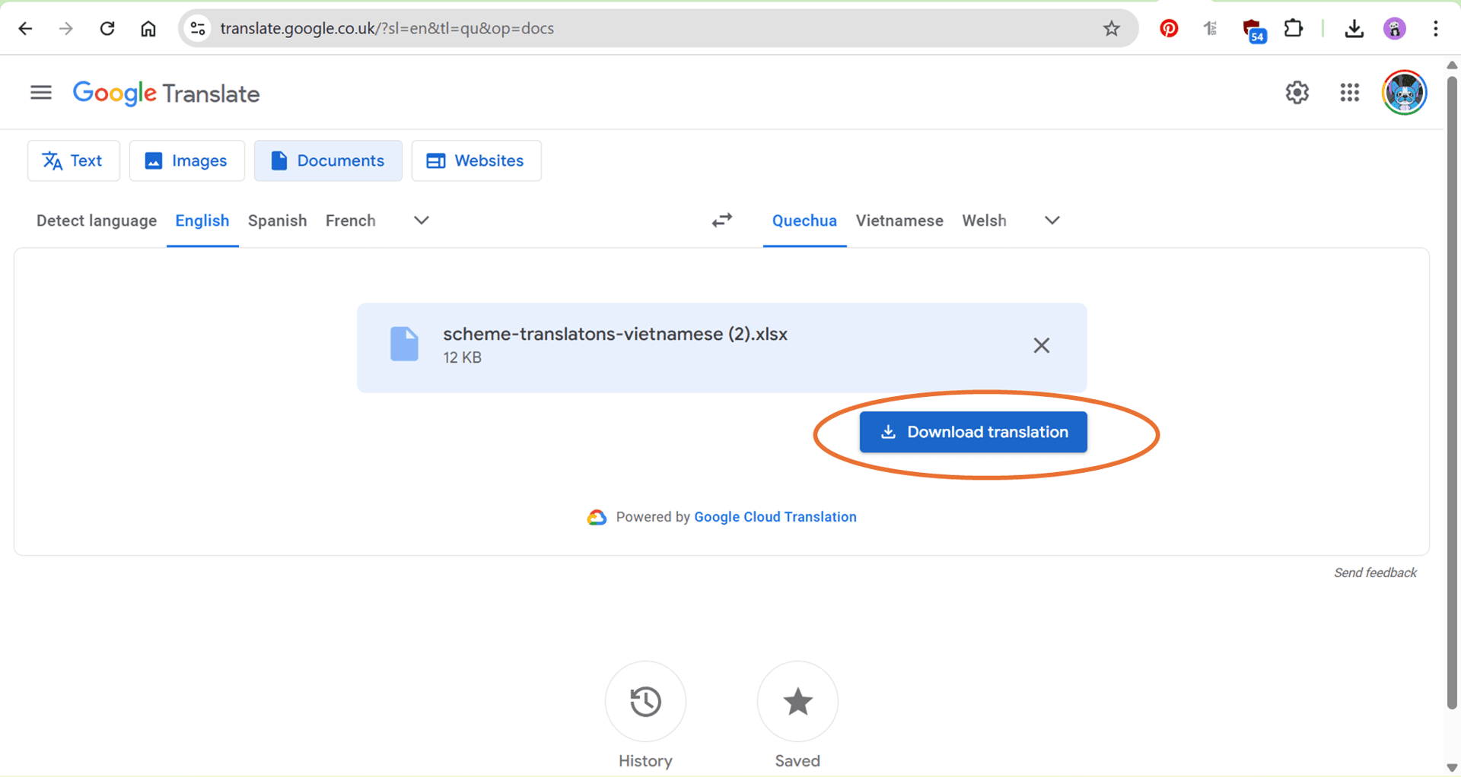Click the page vertical scrollbar

pyautogui.click(x=1452, y=392)
